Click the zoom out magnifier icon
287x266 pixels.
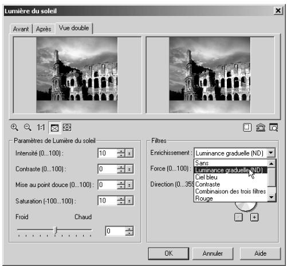tap(27, 128)
